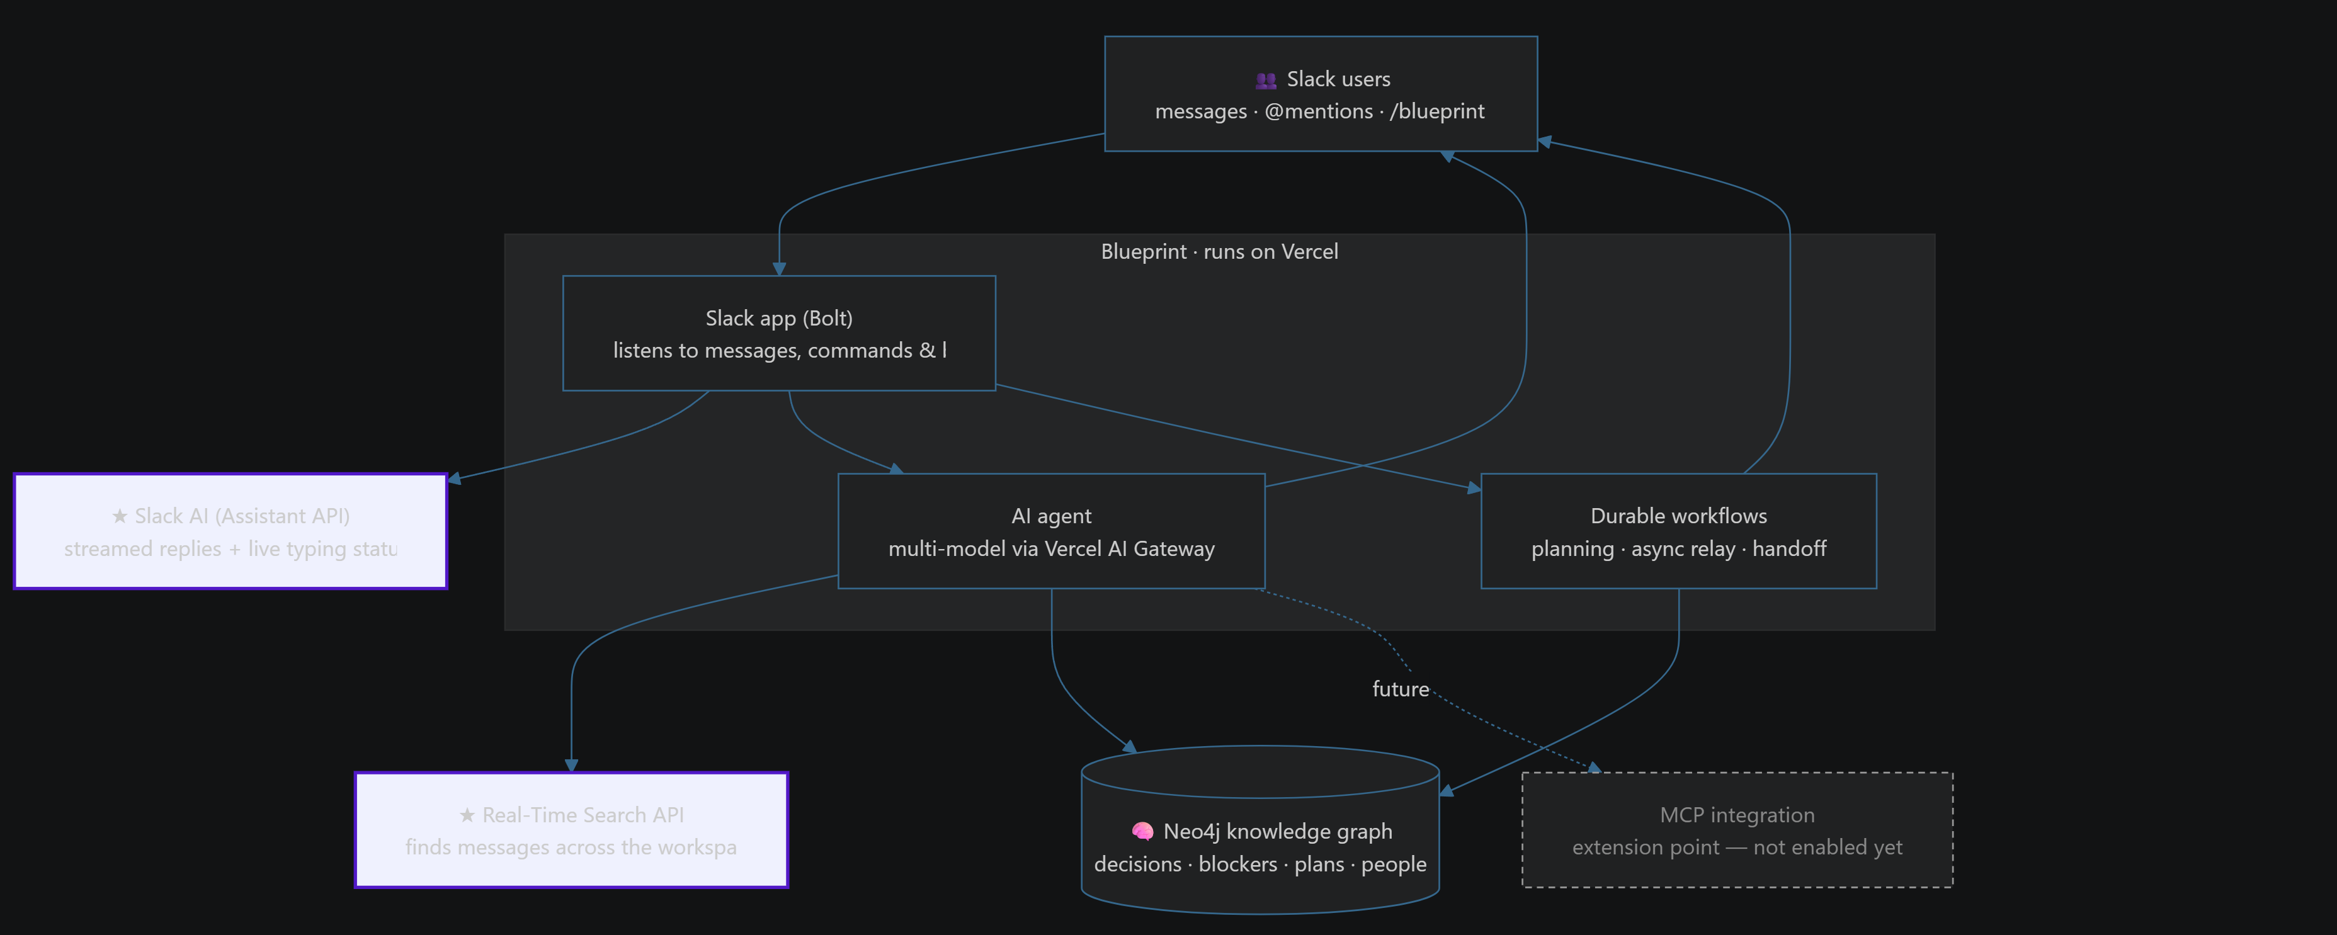Select the "Slack users" title text
Image resolution: width=2337 pixels, height=935 pixels.
[x=1338, y=80]
